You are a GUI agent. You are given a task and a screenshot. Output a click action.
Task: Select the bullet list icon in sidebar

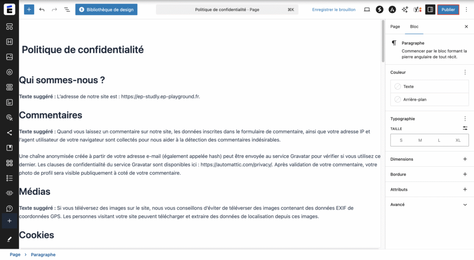[9, 178]
